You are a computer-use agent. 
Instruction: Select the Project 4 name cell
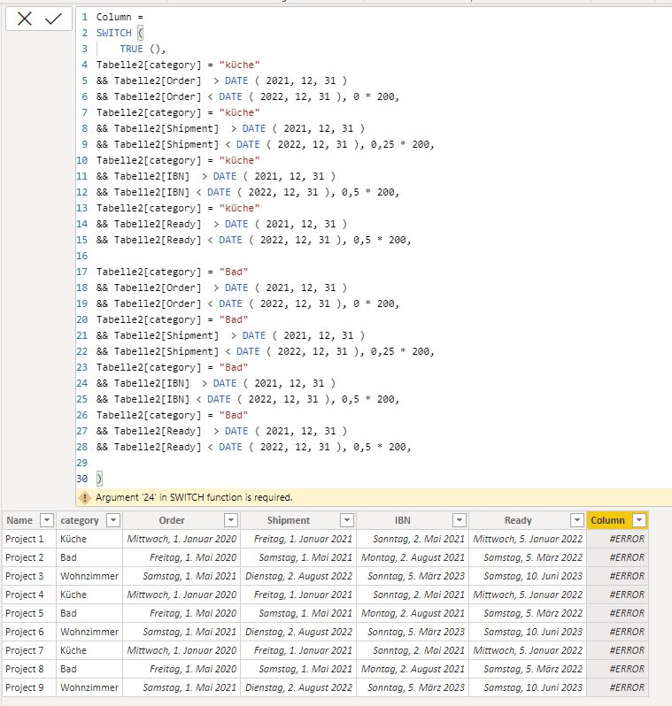coord(29,595)
